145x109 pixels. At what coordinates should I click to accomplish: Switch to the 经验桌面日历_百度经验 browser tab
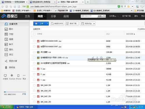pyautogui.click(x=43, y=2)
